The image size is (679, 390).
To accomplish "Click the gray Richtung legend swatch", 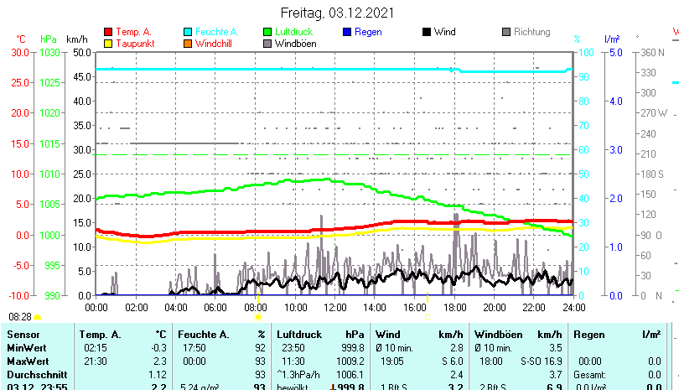I will pos(506,32).
